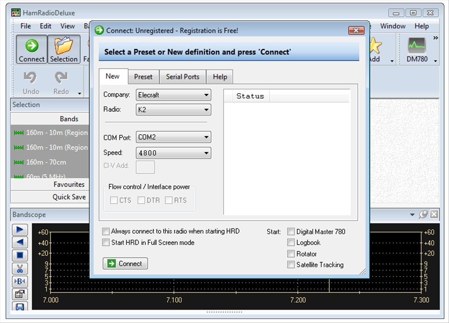Click the bandscope frequency marker near 7.225
Image resolution: width=449 pixels, height=323 pixels.
coord(329,285)
